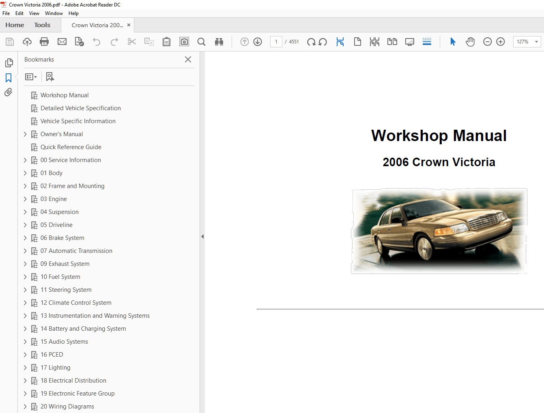This screenshot has height=413, width=544.
Task: Select the Hand pan tool
Action: (470, 42)
